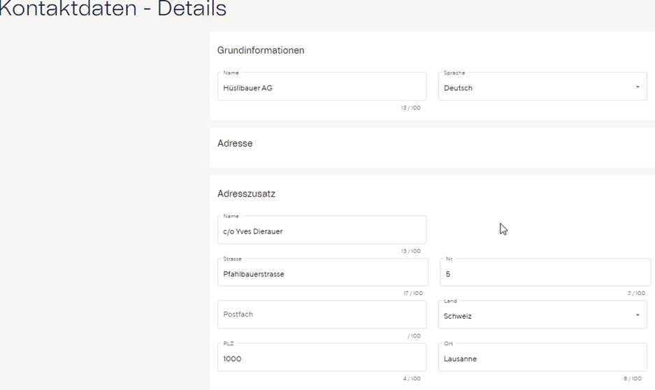Focus the 'c/o Yves Dierauer' name field
Image resolution: width=655 pixels, height=390 pixels.
coord(322,231)
